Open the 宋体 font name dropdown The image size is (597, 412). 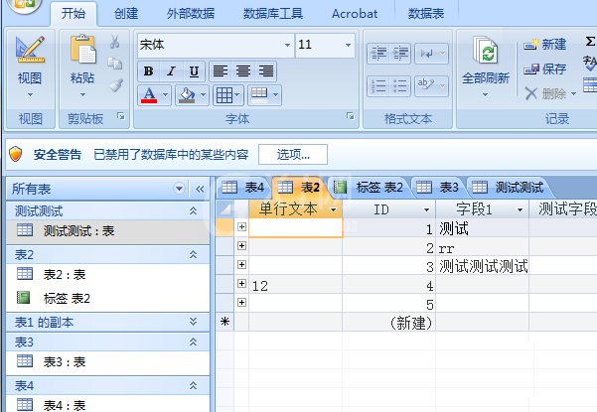pos(287,45)
